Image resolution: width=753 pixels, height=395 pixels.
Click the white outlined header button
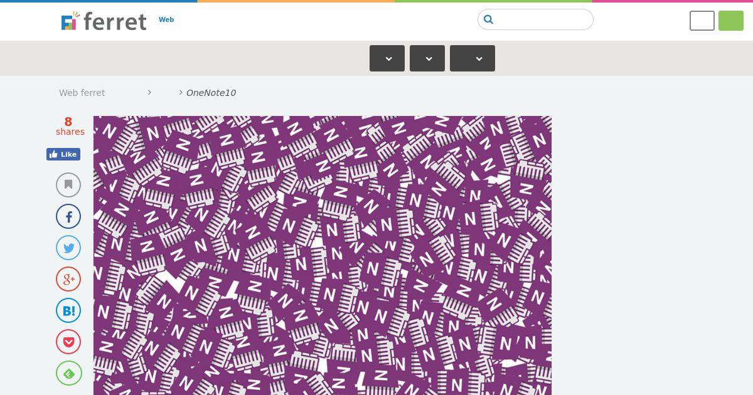[x=702, y=21]
